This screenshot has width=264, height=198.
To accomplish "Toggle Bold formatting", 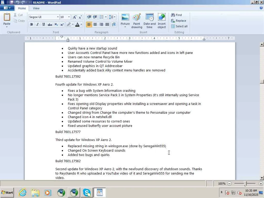I will pos(31,24).
